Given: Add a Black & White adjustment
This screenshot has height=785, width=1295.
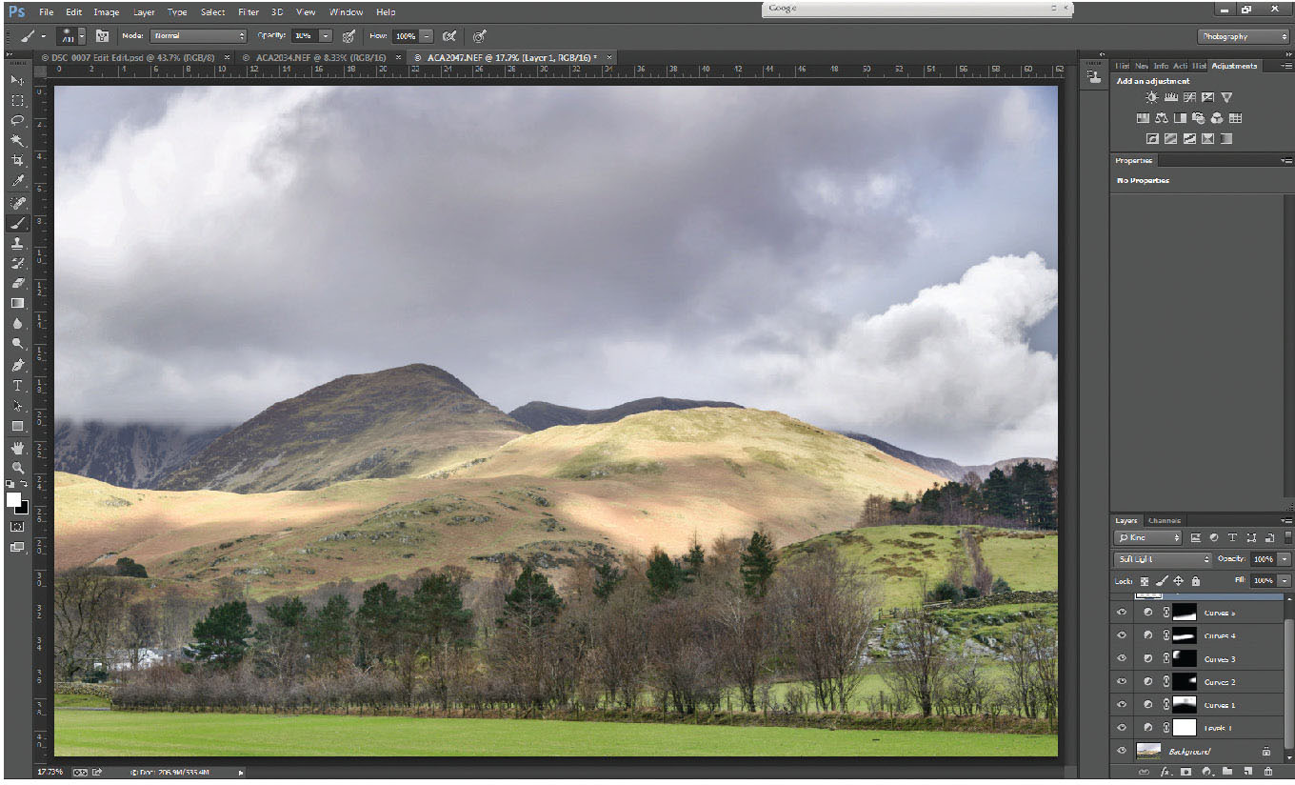Looking at the screenshot, I should (1180, 118).
